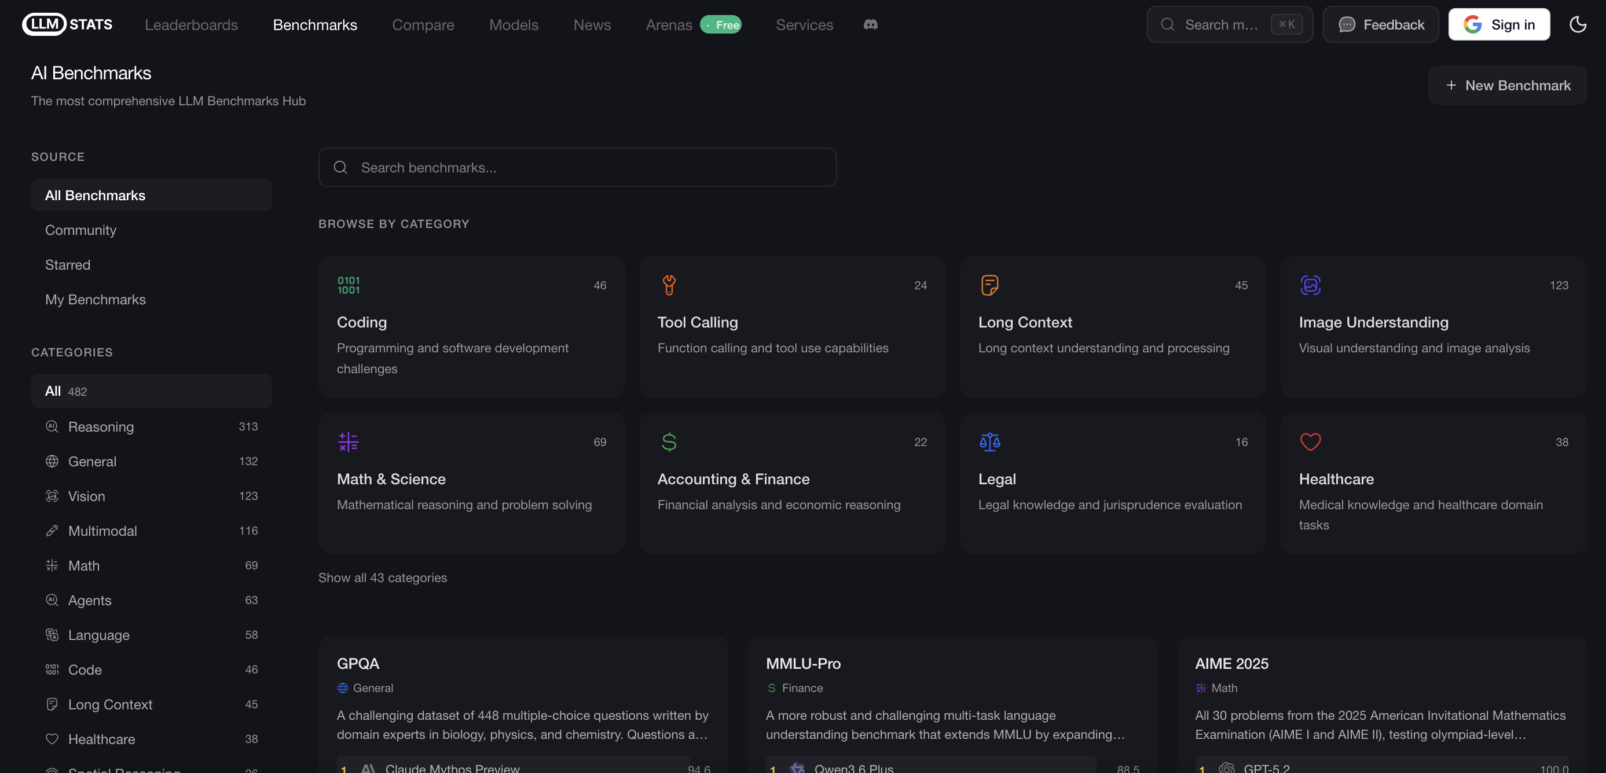
Task: Open the top navbar model search box
Action: click(x=1230, y=24)
